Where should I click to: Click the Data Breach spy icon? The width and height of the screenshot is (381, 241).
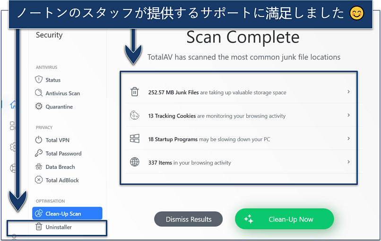pos(39,167)
